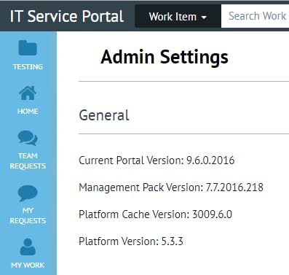This screenshot has height=275, width=289.
Task: Click the IT Service Portal title
Action: click(x=67, y=16)
